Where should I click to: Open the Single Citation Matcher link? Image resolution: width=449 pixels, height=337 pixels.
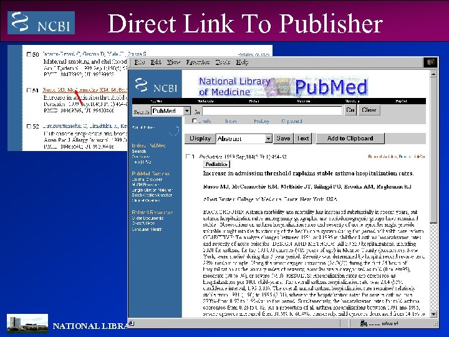(152, 190)
